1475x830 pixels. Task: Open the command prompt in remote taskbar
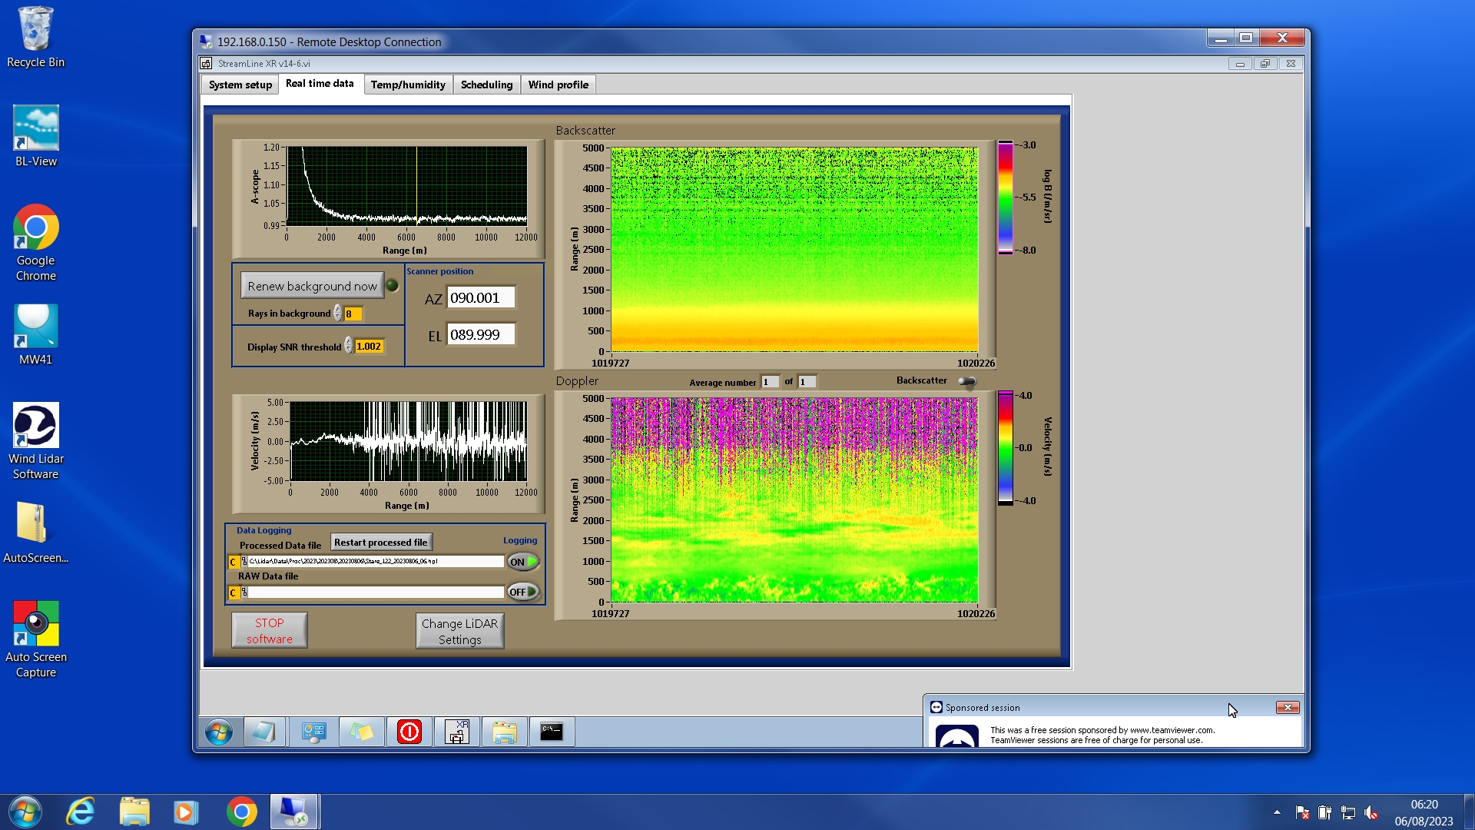[x=552, y=732]
